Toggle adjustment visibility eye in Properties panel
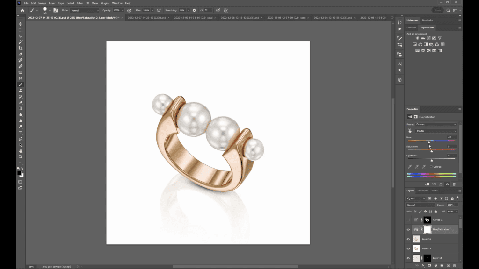479x269 pixels. (447, 184)
